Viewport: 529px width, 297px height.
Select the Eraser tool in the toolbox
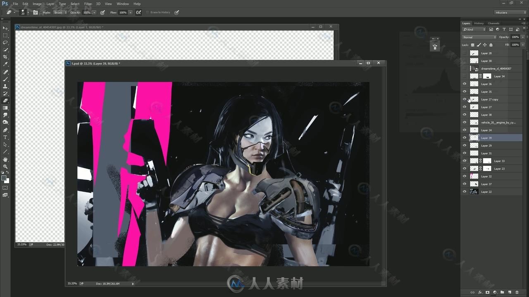click(5, 101)
